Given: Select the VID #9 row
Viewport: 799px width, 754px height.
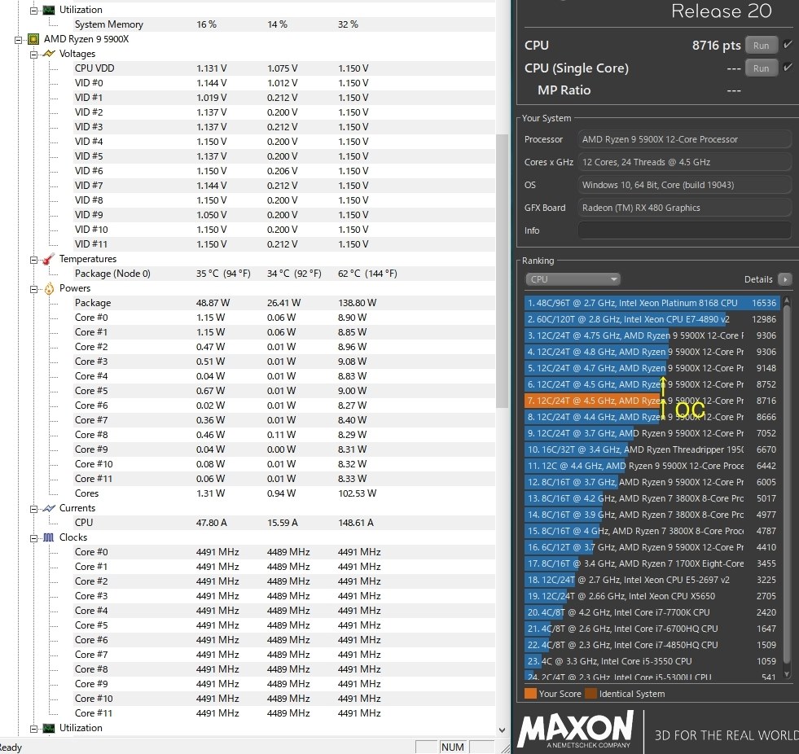Looking at the screenshot, I should [284, 215].
